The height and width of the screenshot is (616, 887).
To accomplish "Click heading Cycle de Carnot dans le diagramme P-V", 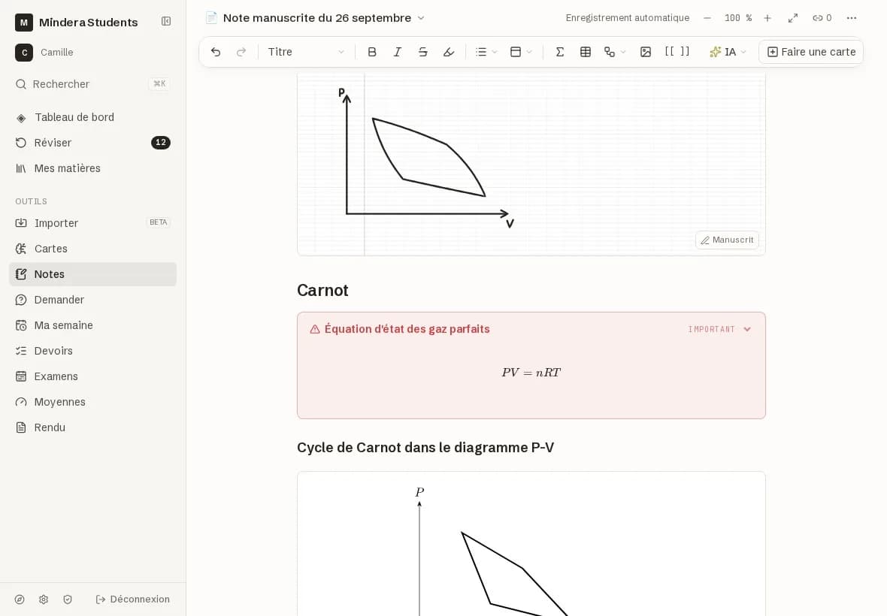I will [x=425, y=448].
